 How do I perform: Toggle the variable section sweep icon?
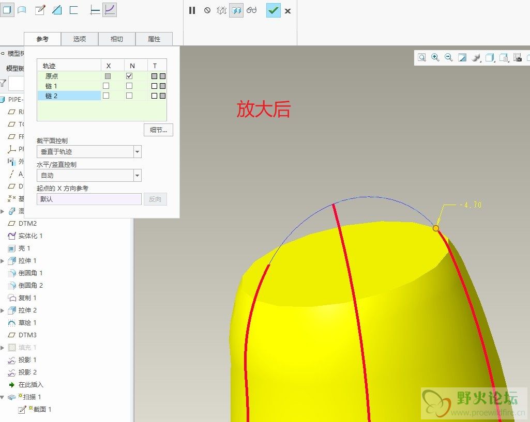click(x=110, y=10)
